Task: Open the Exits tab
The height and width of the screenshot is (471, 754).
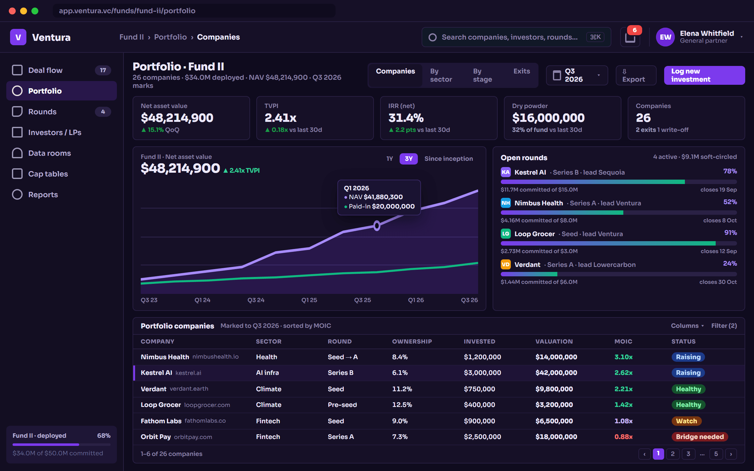Action: (x=522, y=71)
